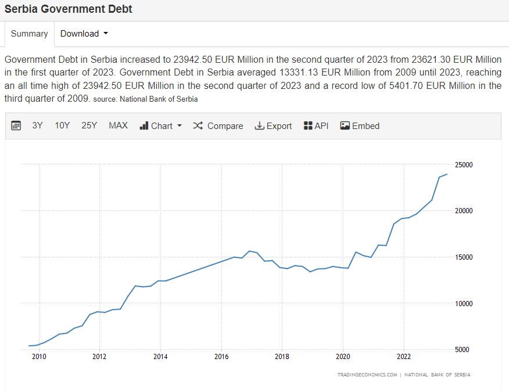
Task: Click the Serbia Government Debt heading
Action: 69,9
